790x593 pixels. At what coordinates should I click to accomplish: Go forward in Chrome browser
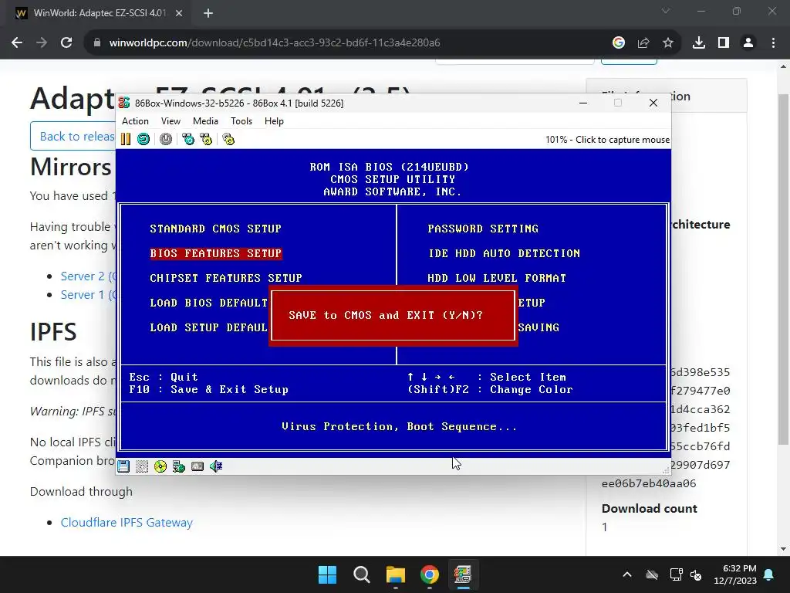tap(42, 43)
